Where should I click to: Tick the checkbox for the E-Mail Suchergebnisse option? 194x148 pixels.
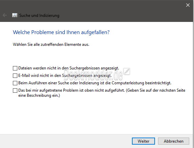coord(15,76)
